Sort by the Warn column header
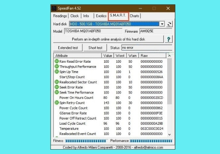The image size is (220, 154). coord(133,55)
